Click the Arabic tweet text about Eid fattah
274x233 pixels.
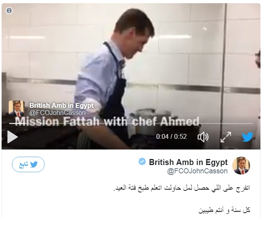182,188
